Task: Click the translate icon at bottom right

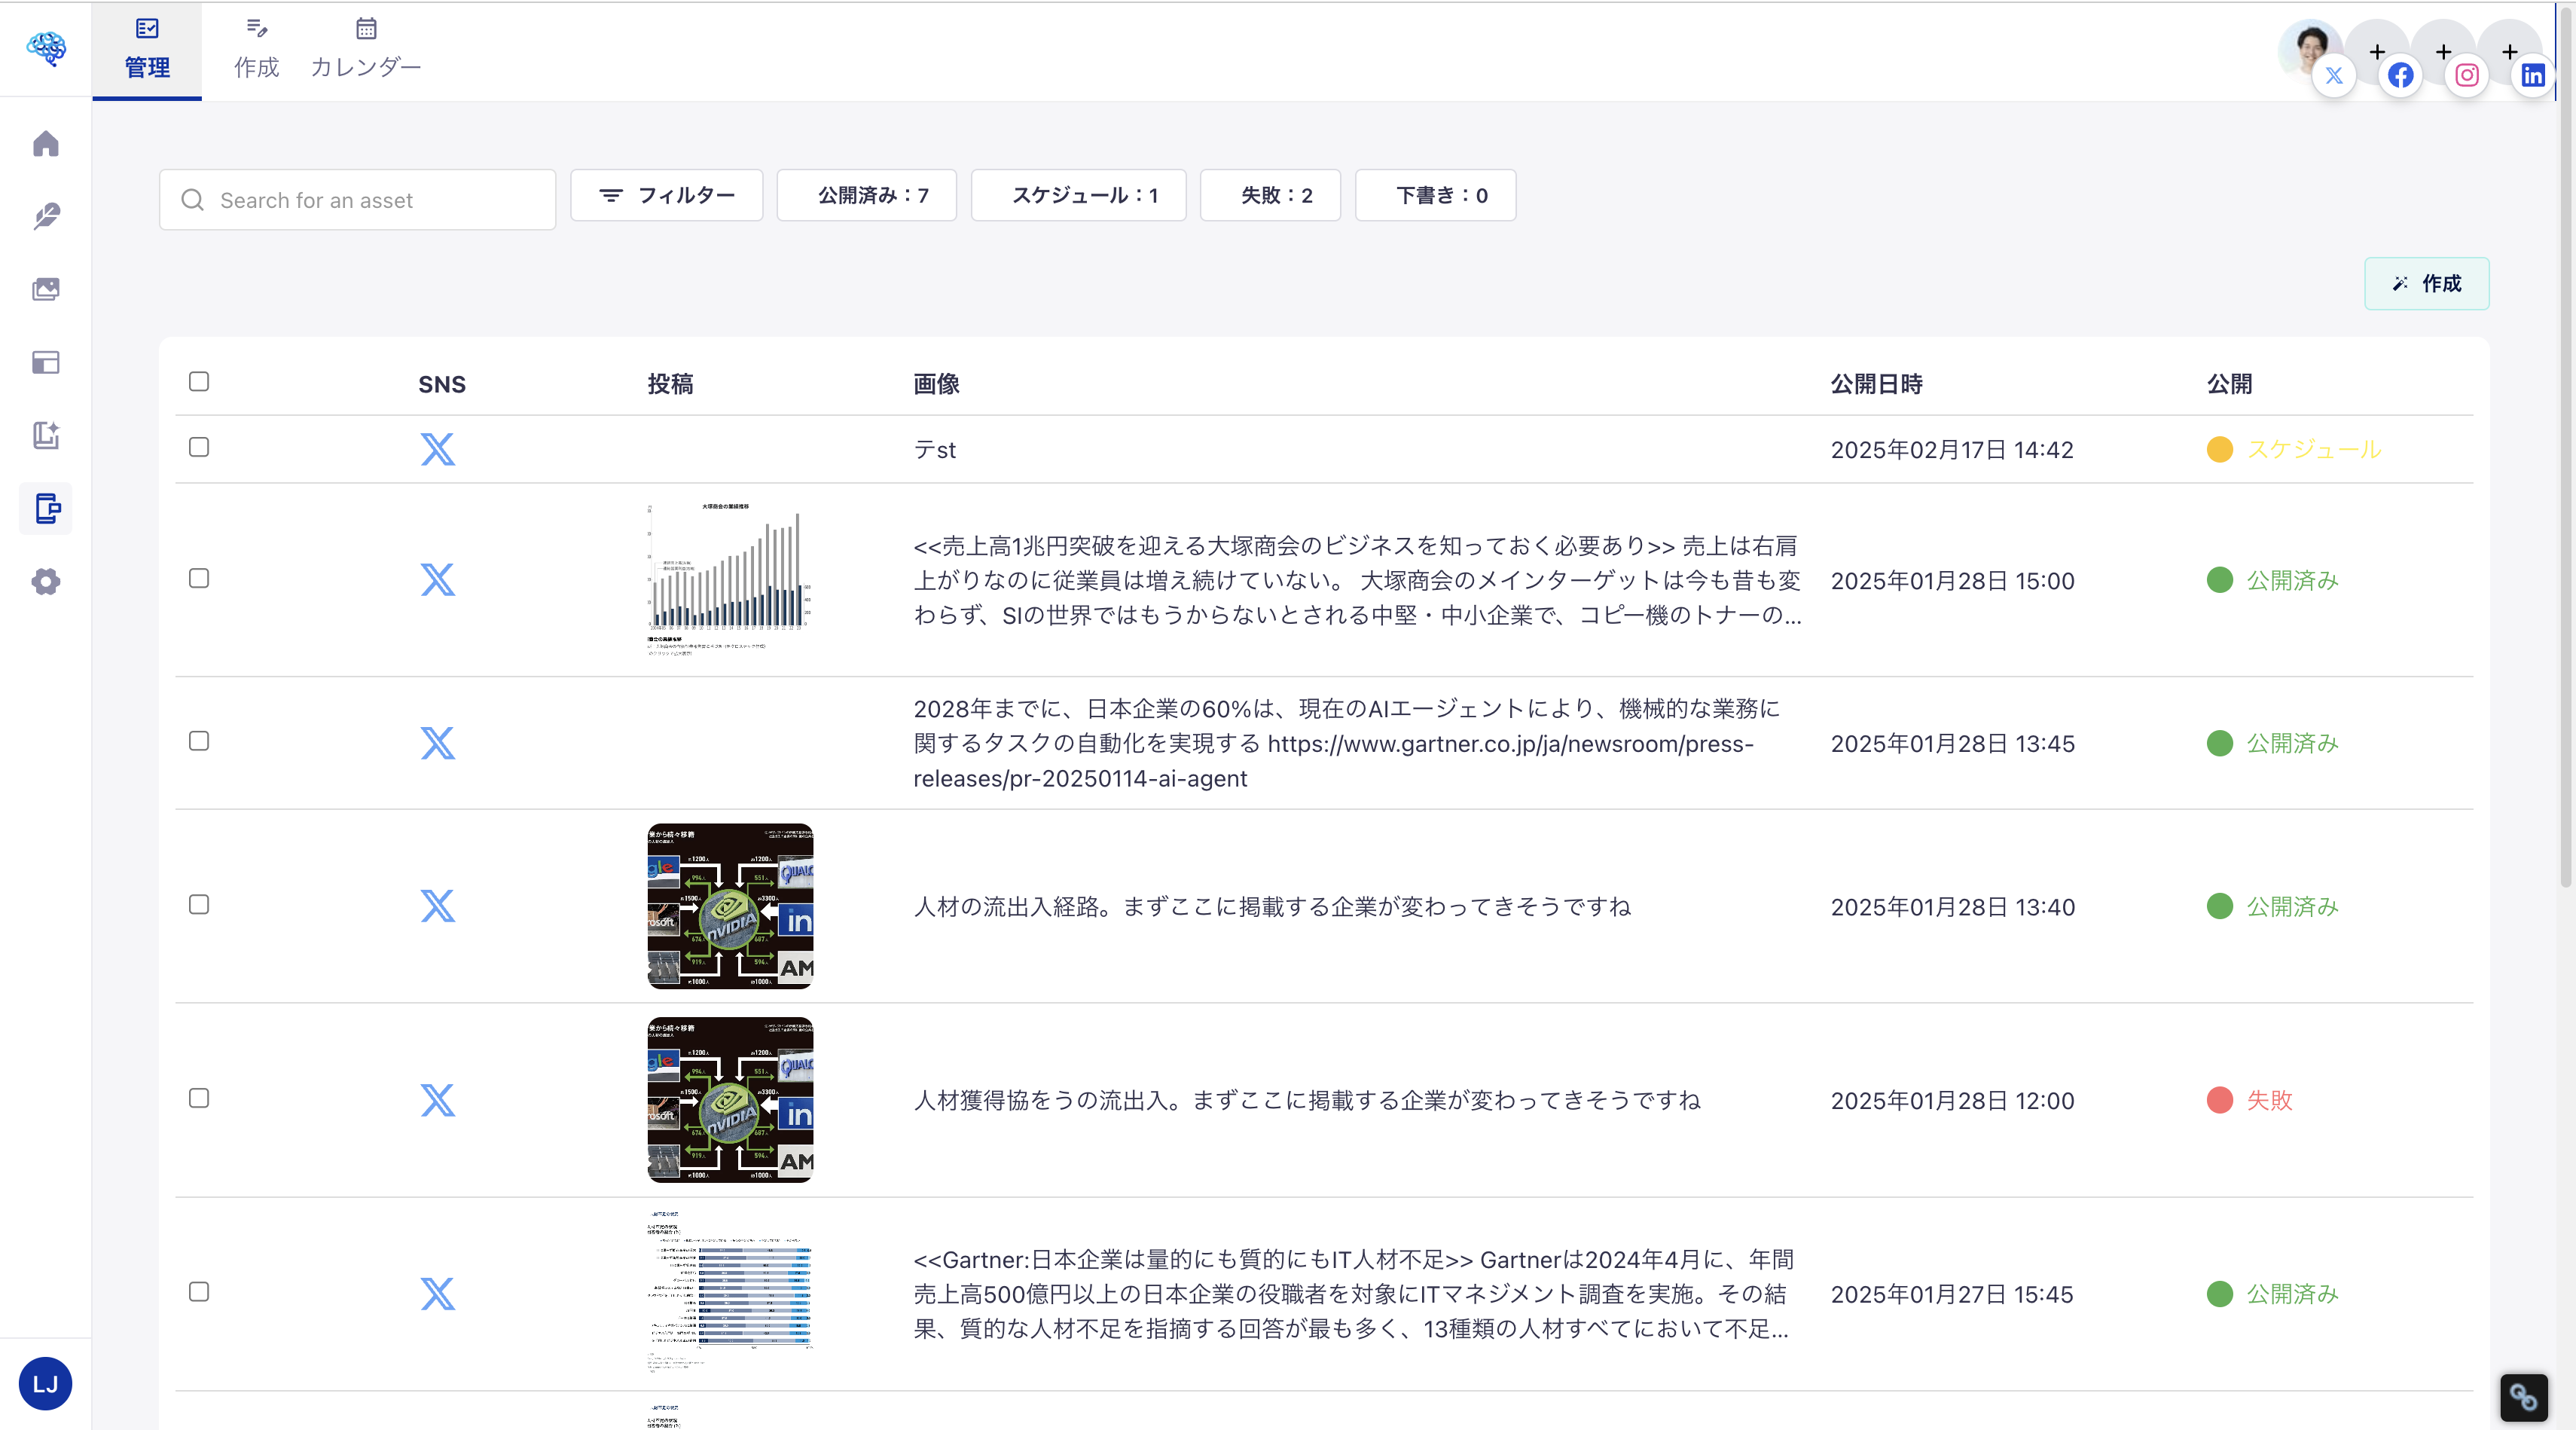Action: click(2524, 1398)
